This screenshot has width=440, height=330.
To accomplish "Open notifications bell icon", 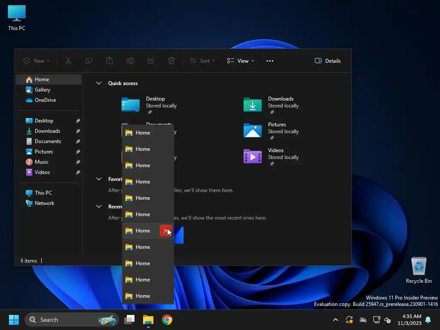I will pos(428,320).
